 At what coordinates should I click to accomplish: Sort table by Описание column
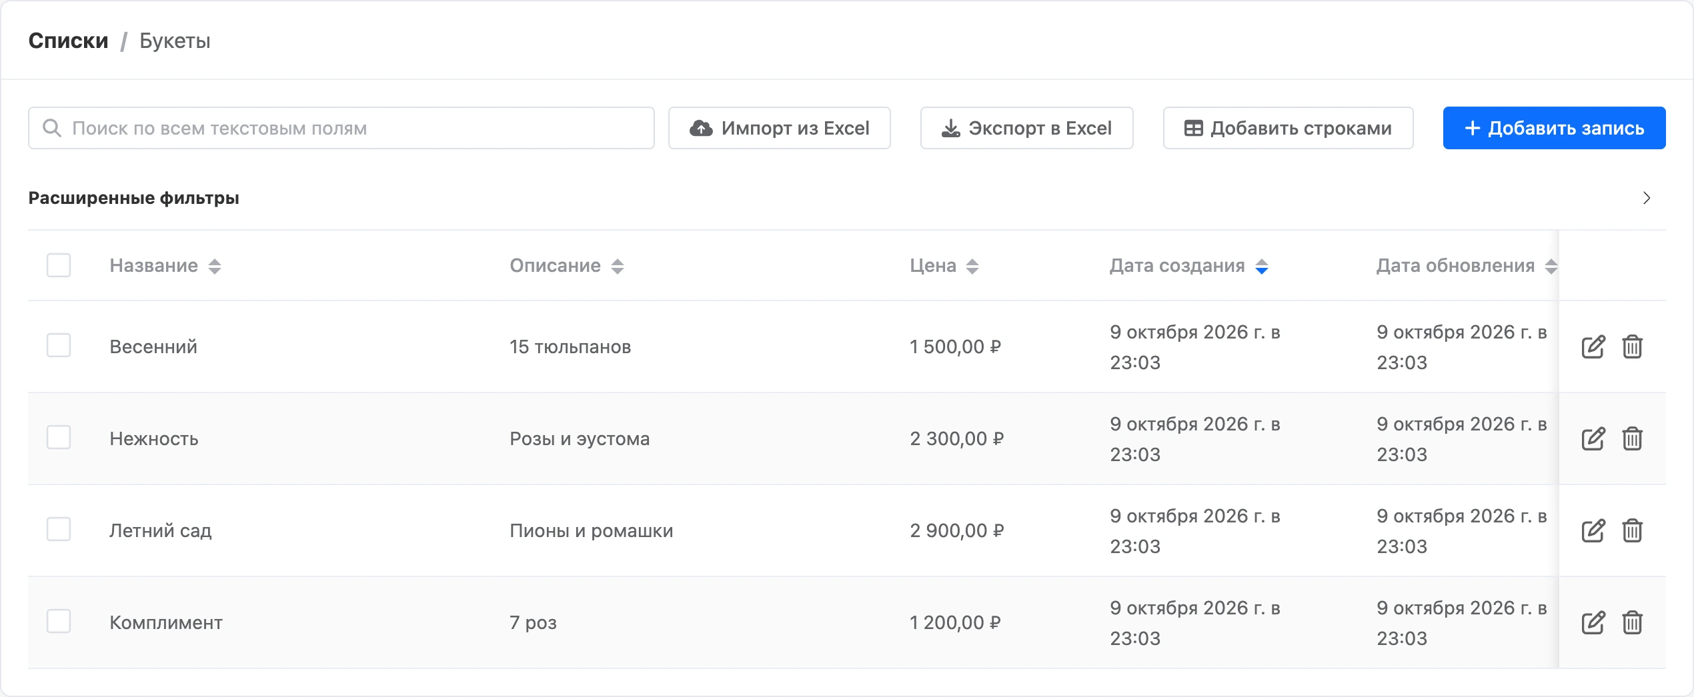click(618, 267)
